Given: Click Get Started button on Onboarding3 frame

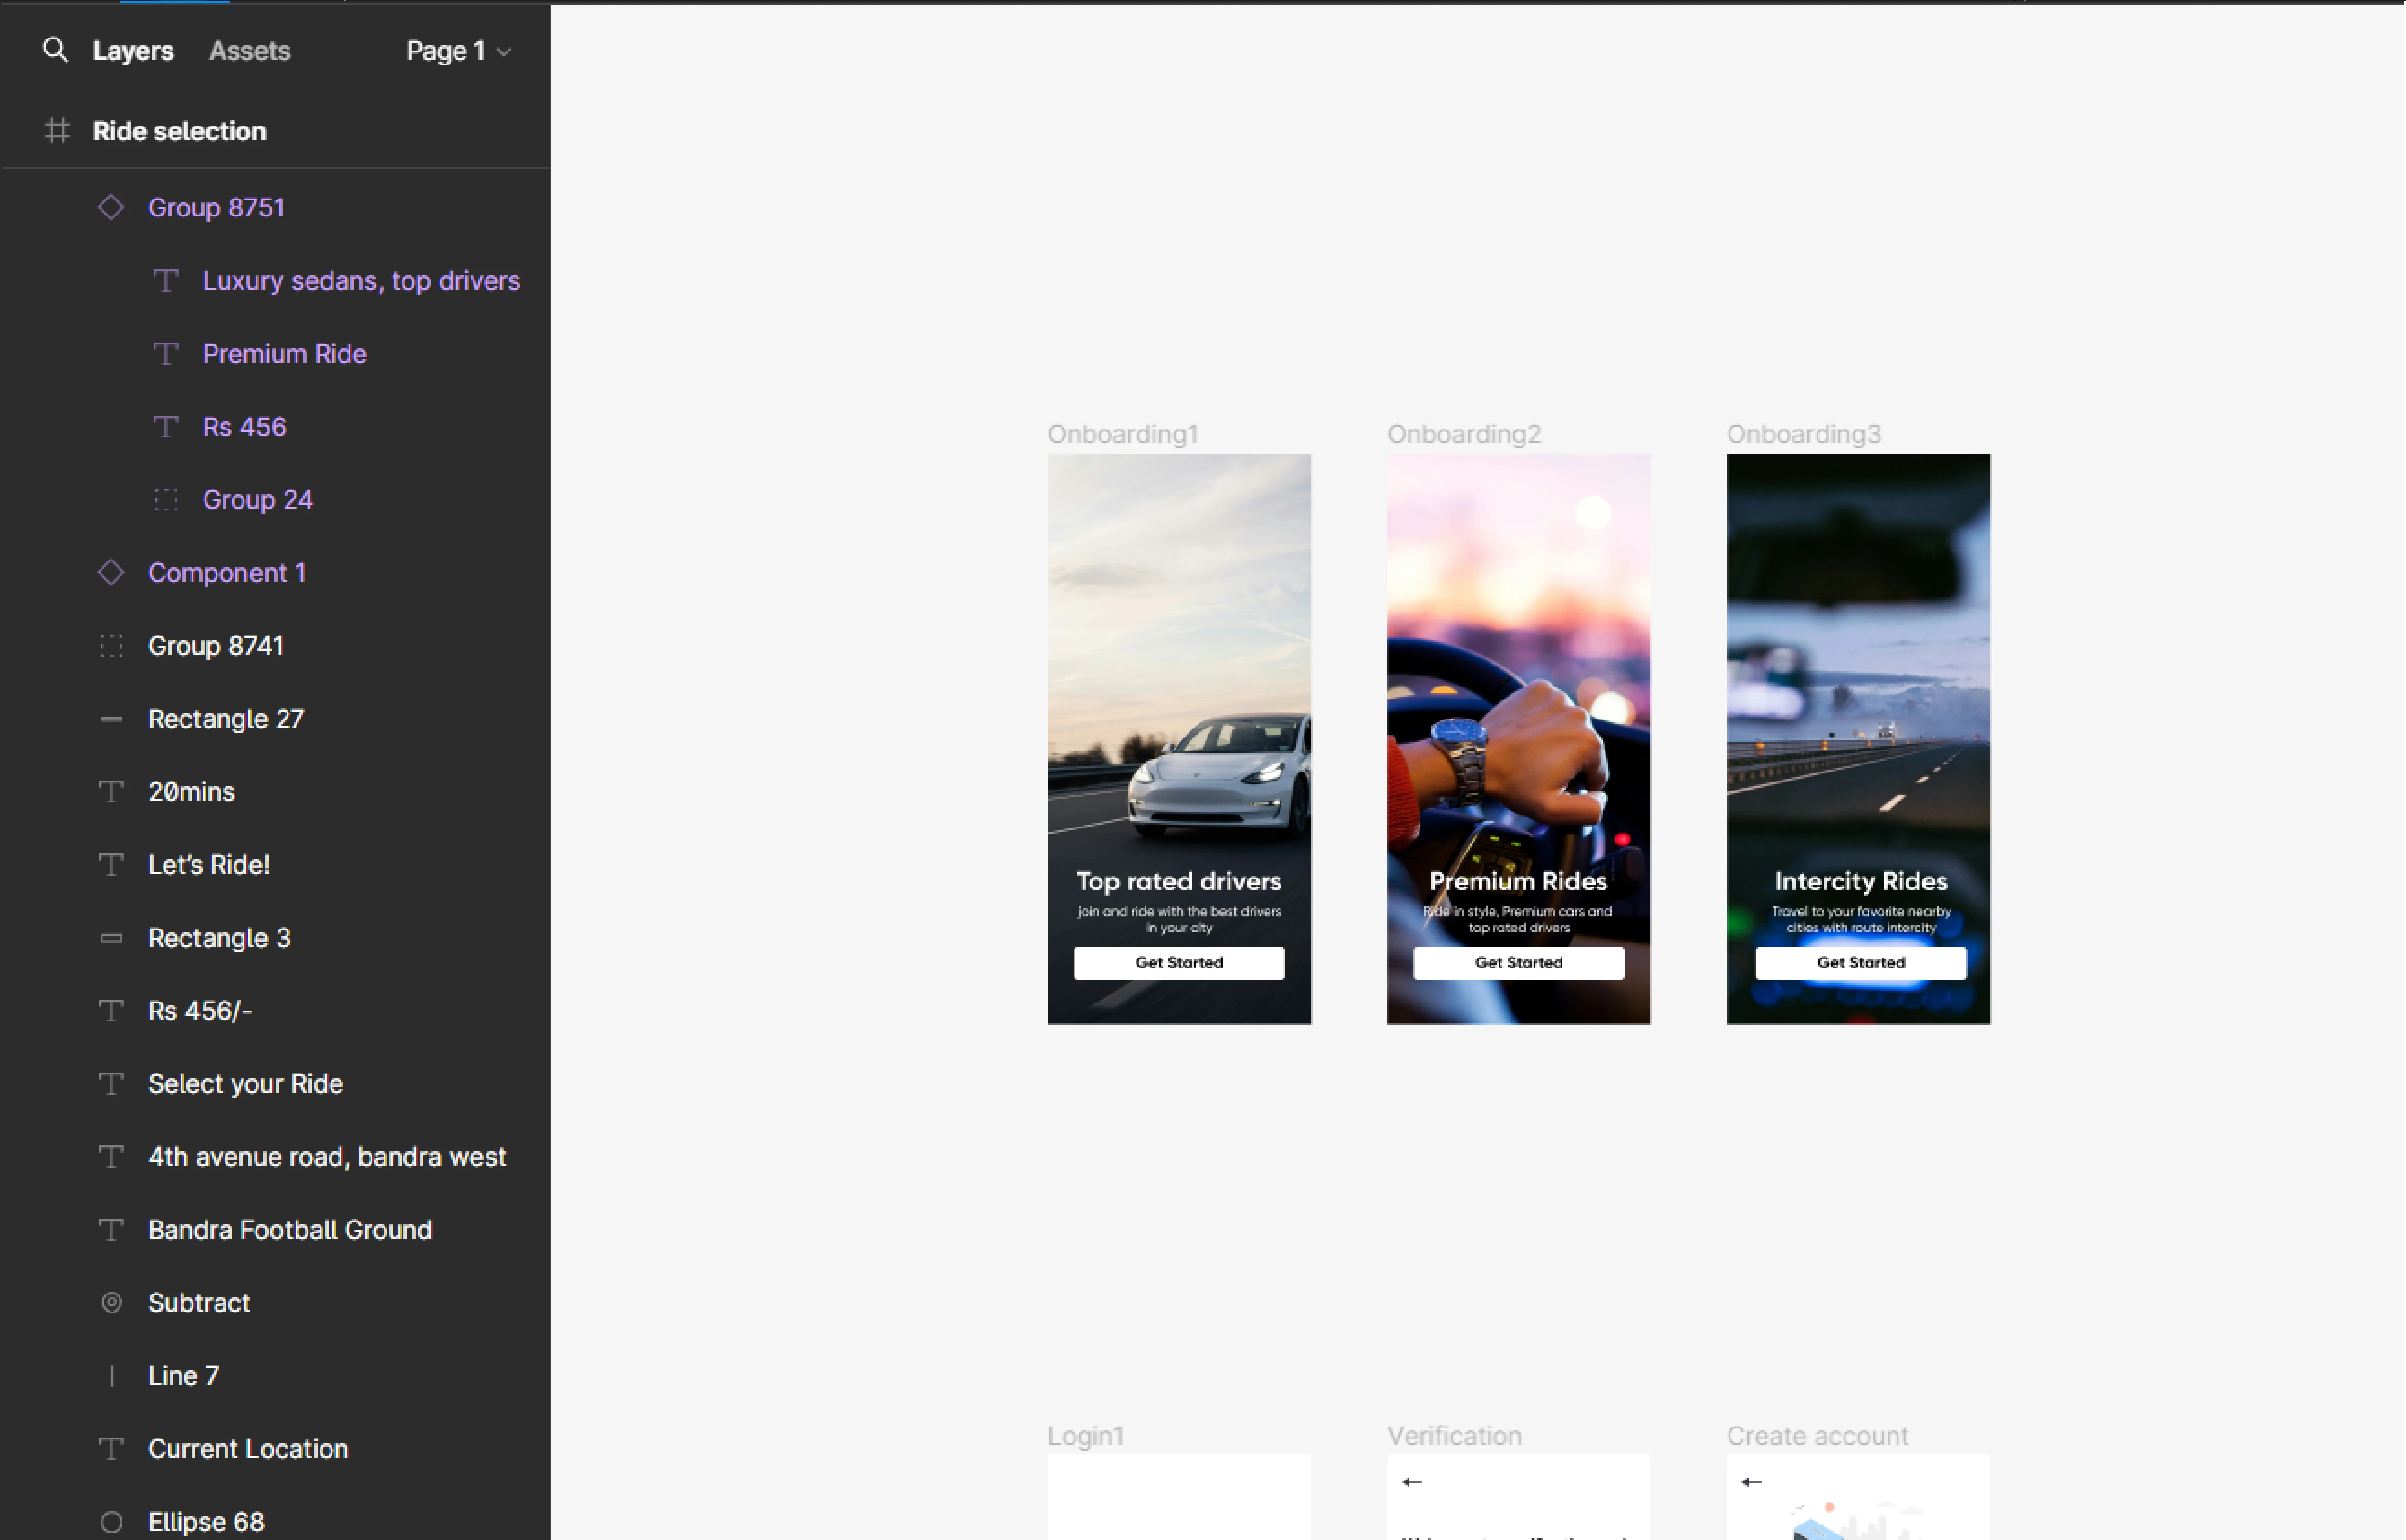Looking at the screenshot, I should coord(1860,962).
